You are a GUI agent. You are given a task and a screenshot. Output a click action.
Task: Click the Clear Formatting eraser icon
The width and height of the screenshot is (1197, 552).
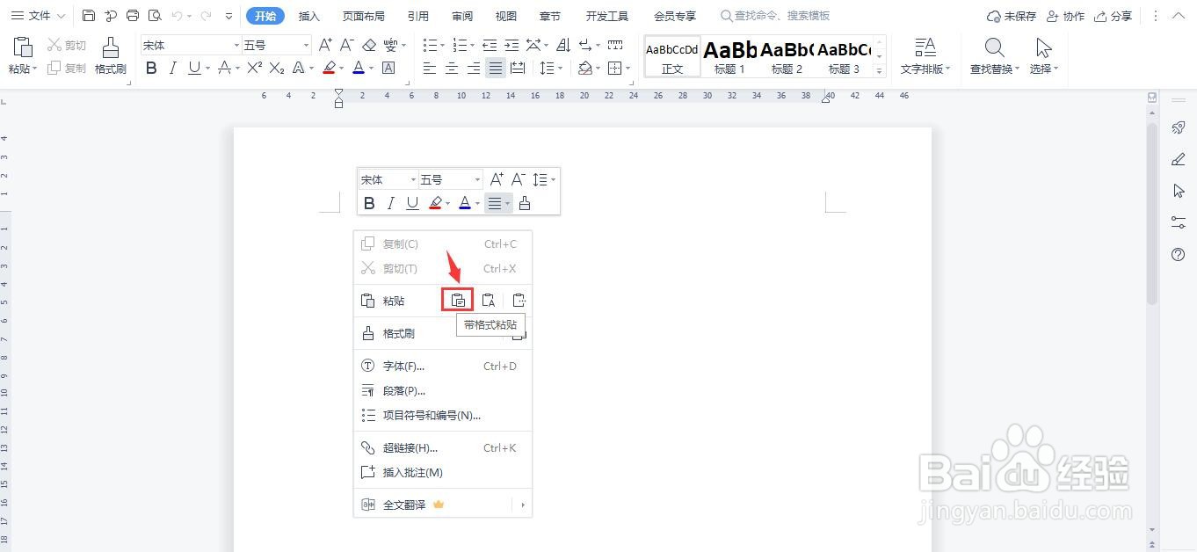369,45
